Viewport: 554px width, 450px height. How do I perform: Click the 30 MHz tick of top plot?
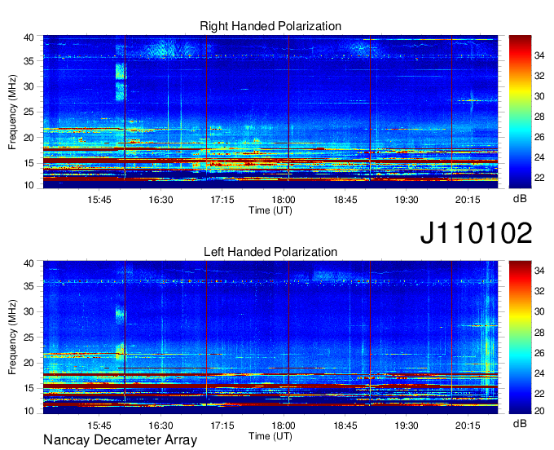tap(29, 86)
